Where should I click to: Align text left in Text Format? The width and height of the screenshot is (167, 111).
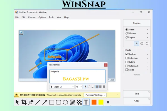[97, 87]
